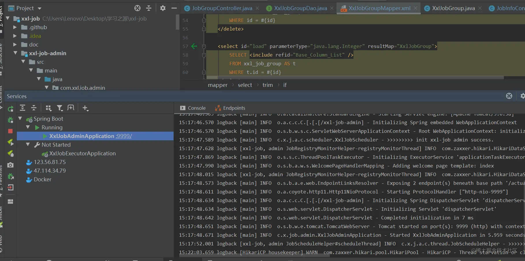This screenshot has height=261, width=525.
Task: Open the Endpoints tab
Action: [230, 108]
